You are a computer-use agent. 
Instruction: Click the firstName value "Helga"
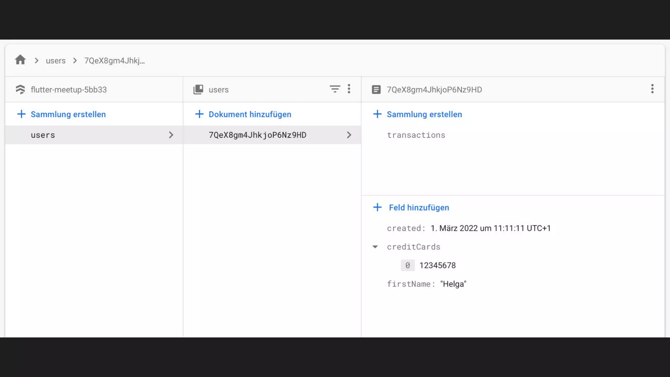coord(453,284)
